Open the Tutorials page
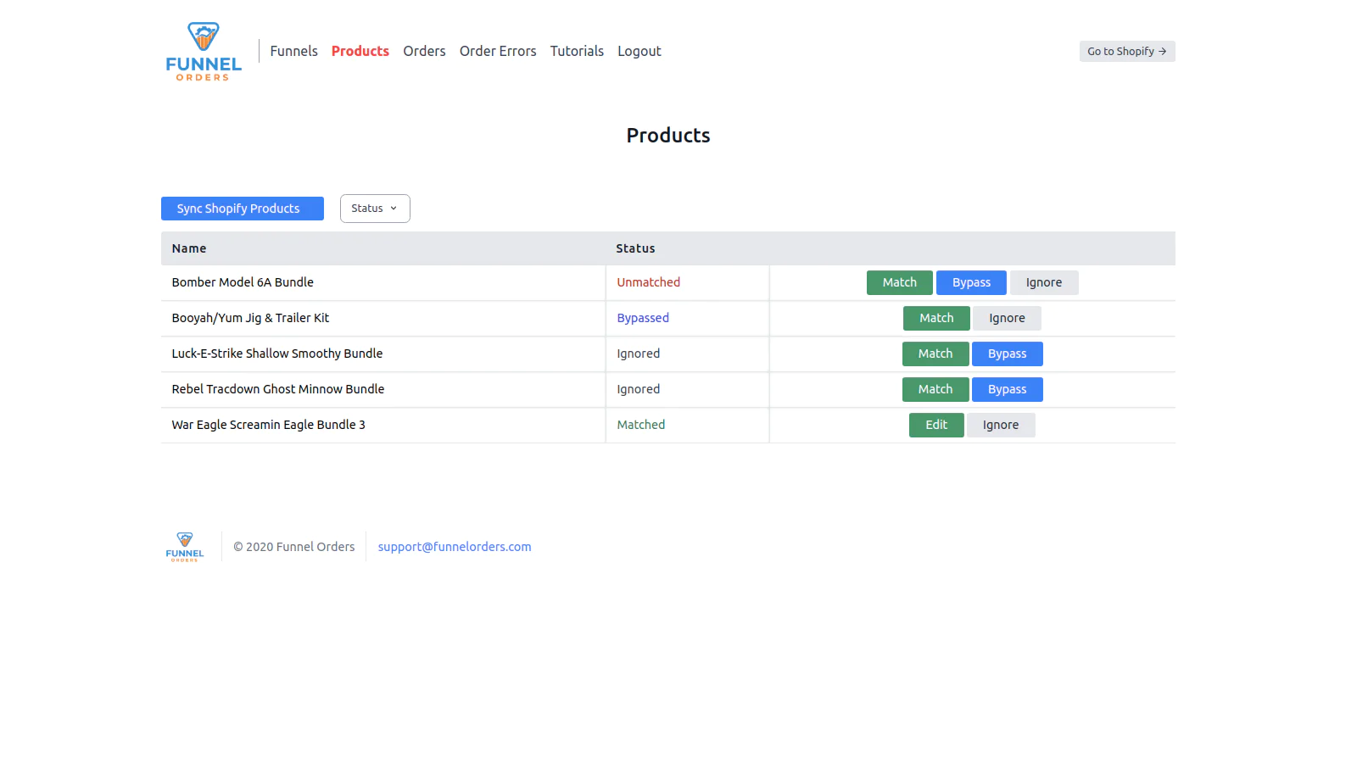 point(577,51)
